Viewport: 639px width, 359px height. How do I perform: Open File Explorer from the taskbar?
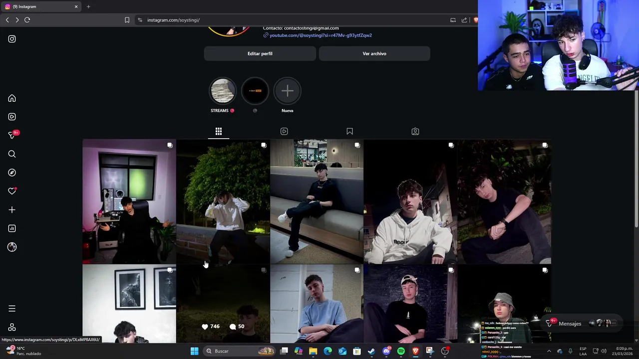click(x=313, y=351)
